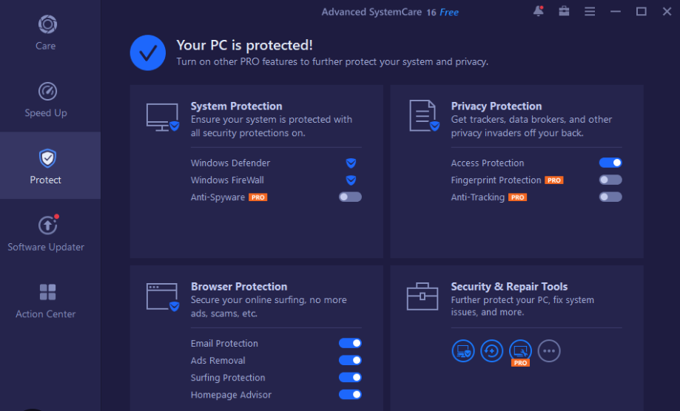Click the notification bell icon

(x=538, y=11)
